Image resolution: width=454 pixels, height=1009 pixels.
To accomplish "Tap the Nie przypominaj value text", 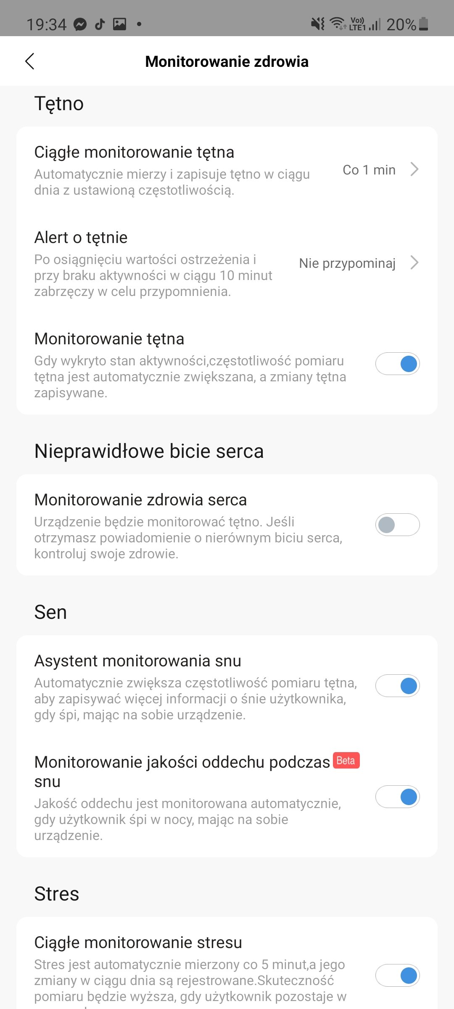I will (347, 263).
